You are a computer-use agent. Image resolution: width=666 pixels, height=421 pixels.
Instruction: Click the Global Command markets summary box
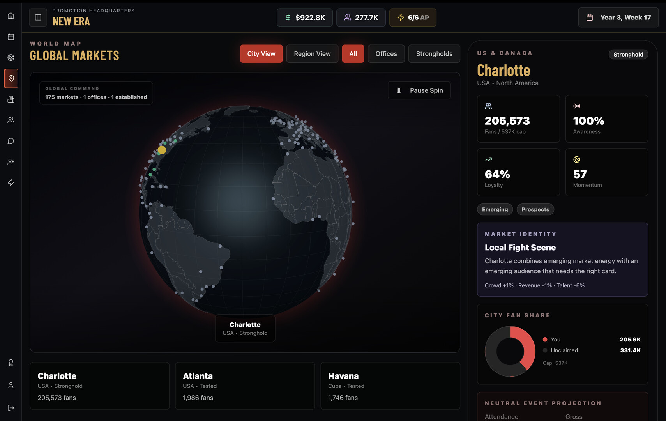[96, 93]
